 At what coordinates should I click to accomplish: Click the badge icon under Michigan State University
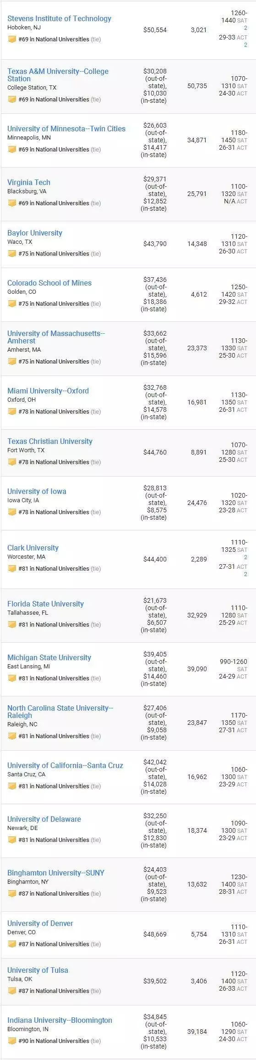pyautogui.click(x=12, y=678)
